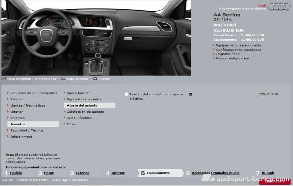Image resolution: width=293 pixels, height=186 pixels.
Task: Select the Volantes category
Action: pyautogui.click(x=17, y=118)
